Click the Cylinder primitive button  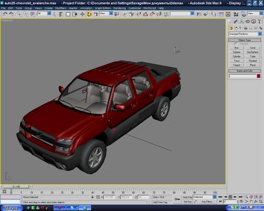237,56
